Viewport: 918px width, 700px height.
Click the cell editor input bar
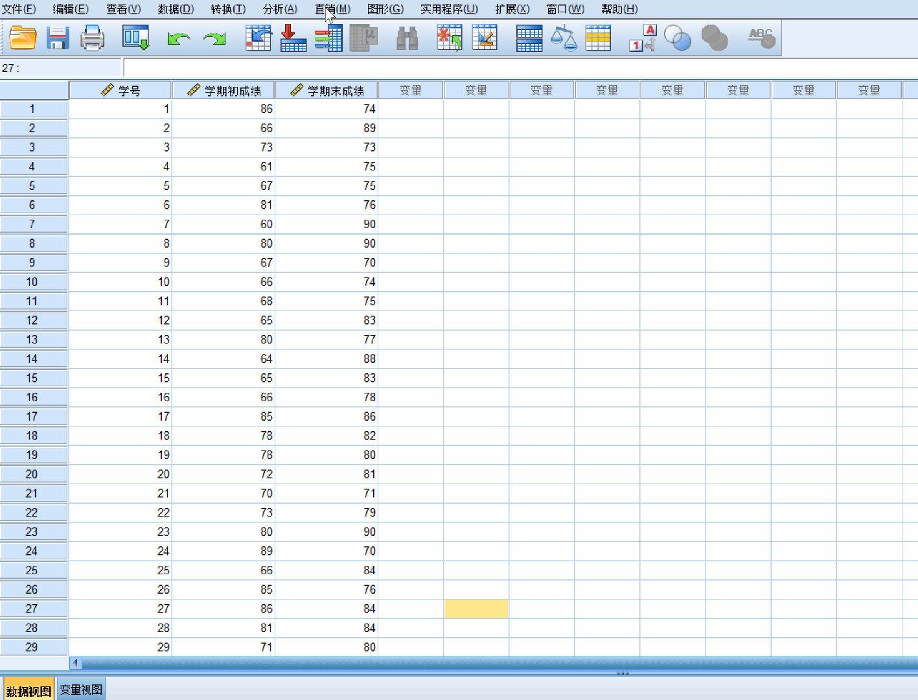pos(520,68)
